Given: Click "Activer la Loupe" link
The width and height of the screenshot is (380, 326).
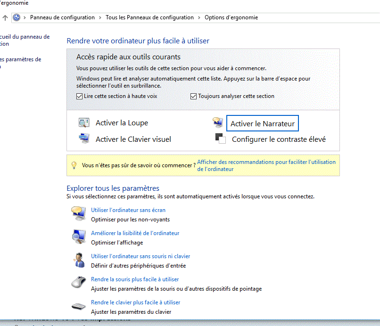Looking at the screenshot, I should tap(122, 123).
